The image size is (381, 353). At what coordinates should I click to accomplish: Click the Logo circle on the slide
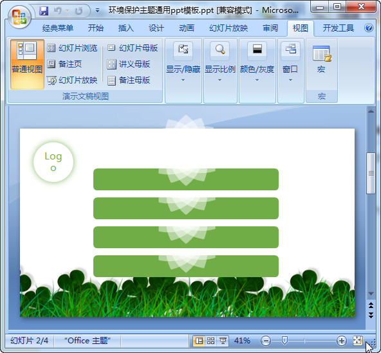pos(53,162)
